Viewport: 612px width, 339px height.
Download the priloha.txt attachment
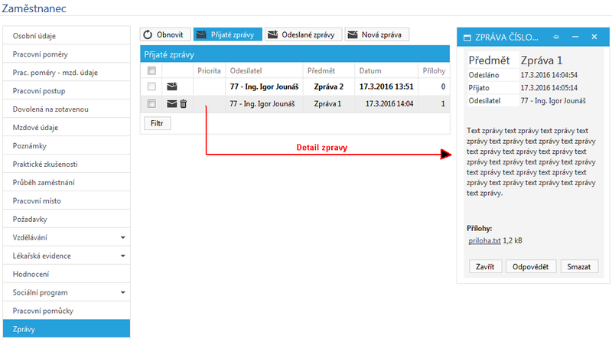pyautogui.click(x=484, y=240)
